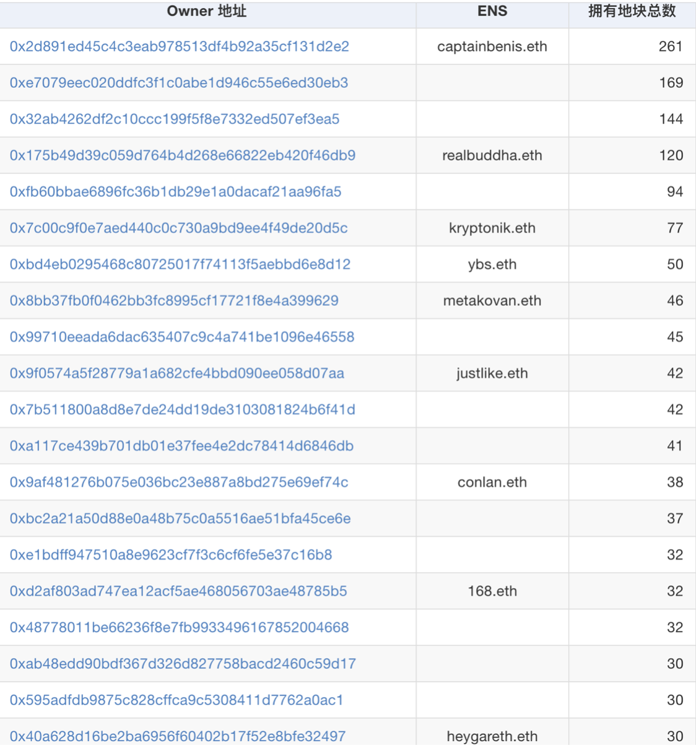The height and width of the screenshot is (748, 696).
Task: Click the ENS column header
Action: 492,11
